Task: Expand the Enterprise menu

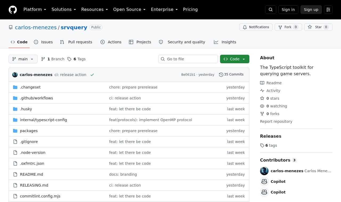Action: (x=164, y=10)
